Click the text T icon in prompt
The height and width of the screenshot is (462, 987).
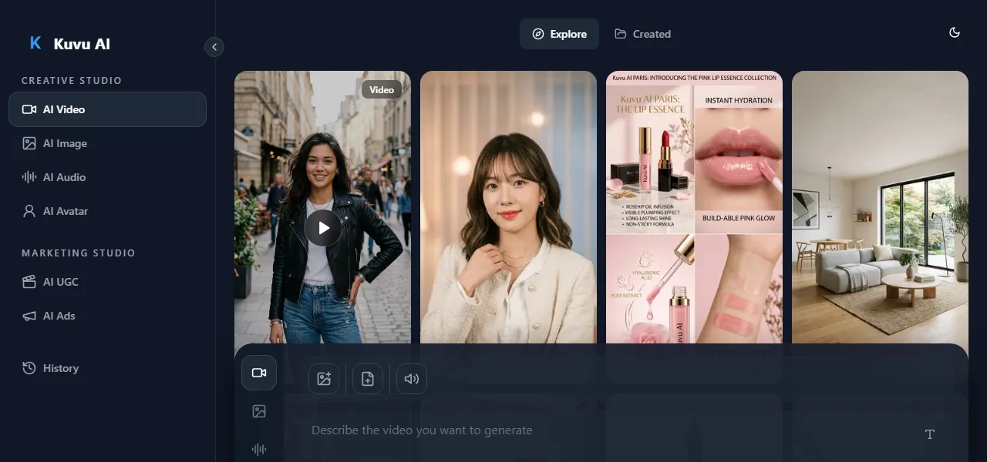930,434
